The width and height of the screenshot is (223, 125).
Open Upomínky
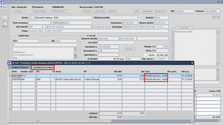(147, 11)
